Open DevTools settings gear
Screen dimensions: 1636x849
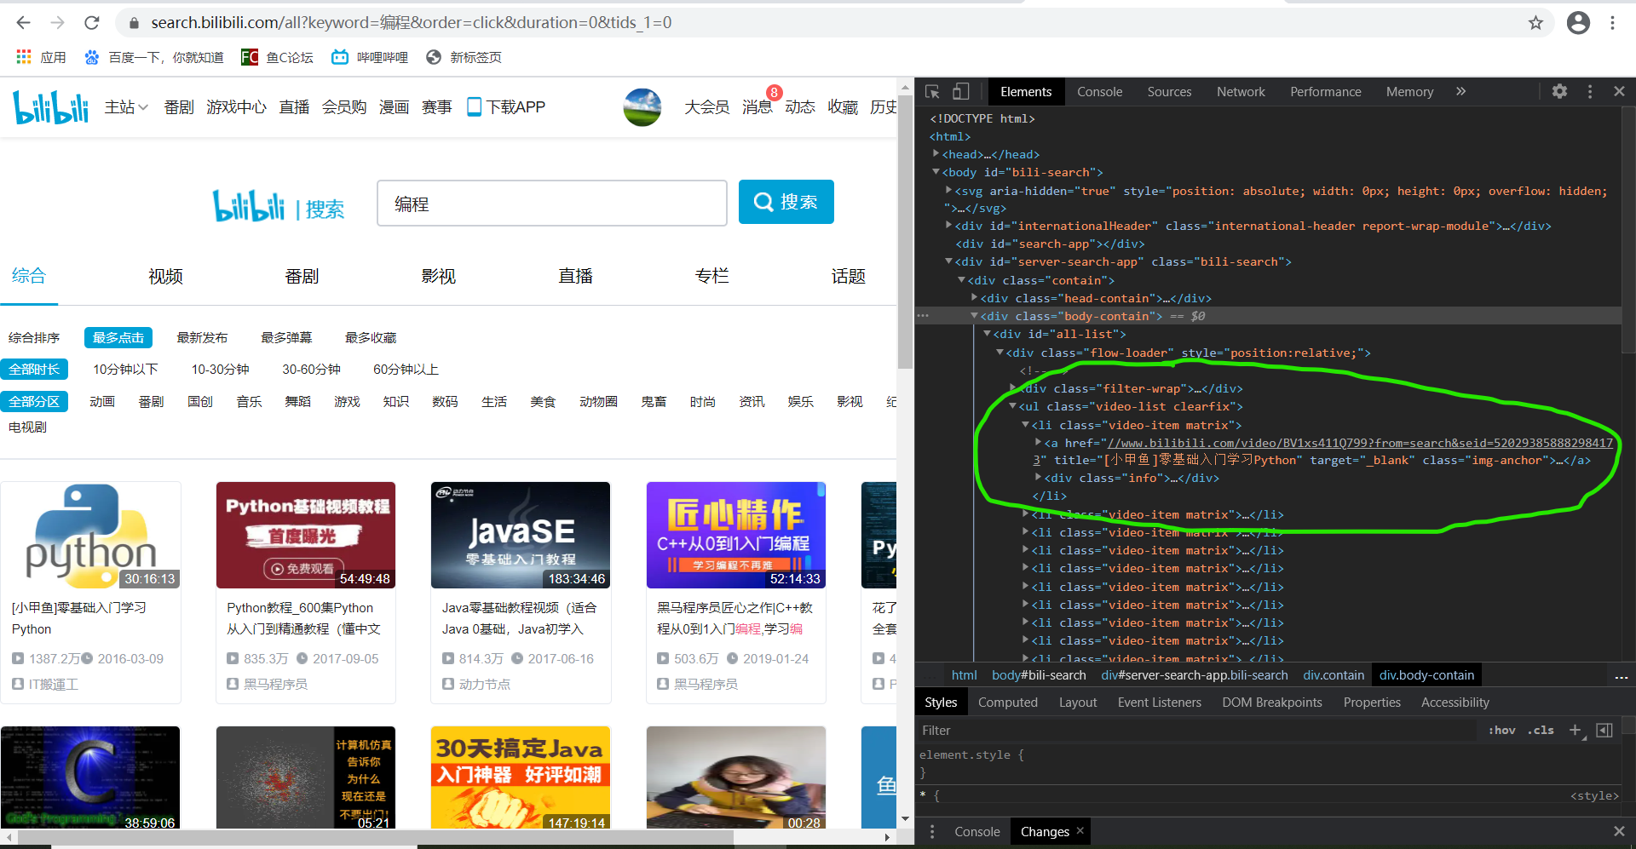coord(1559,91)
